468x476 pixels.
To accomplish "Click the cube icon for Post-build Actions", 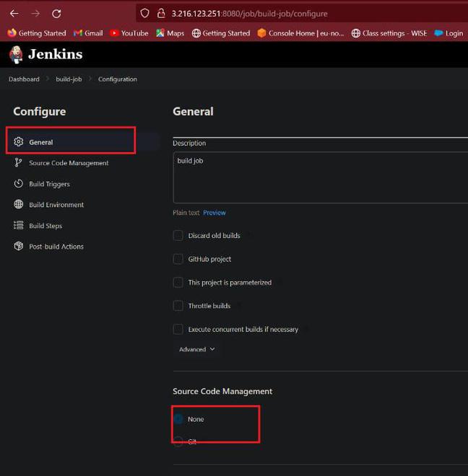I will click(19, 246).
